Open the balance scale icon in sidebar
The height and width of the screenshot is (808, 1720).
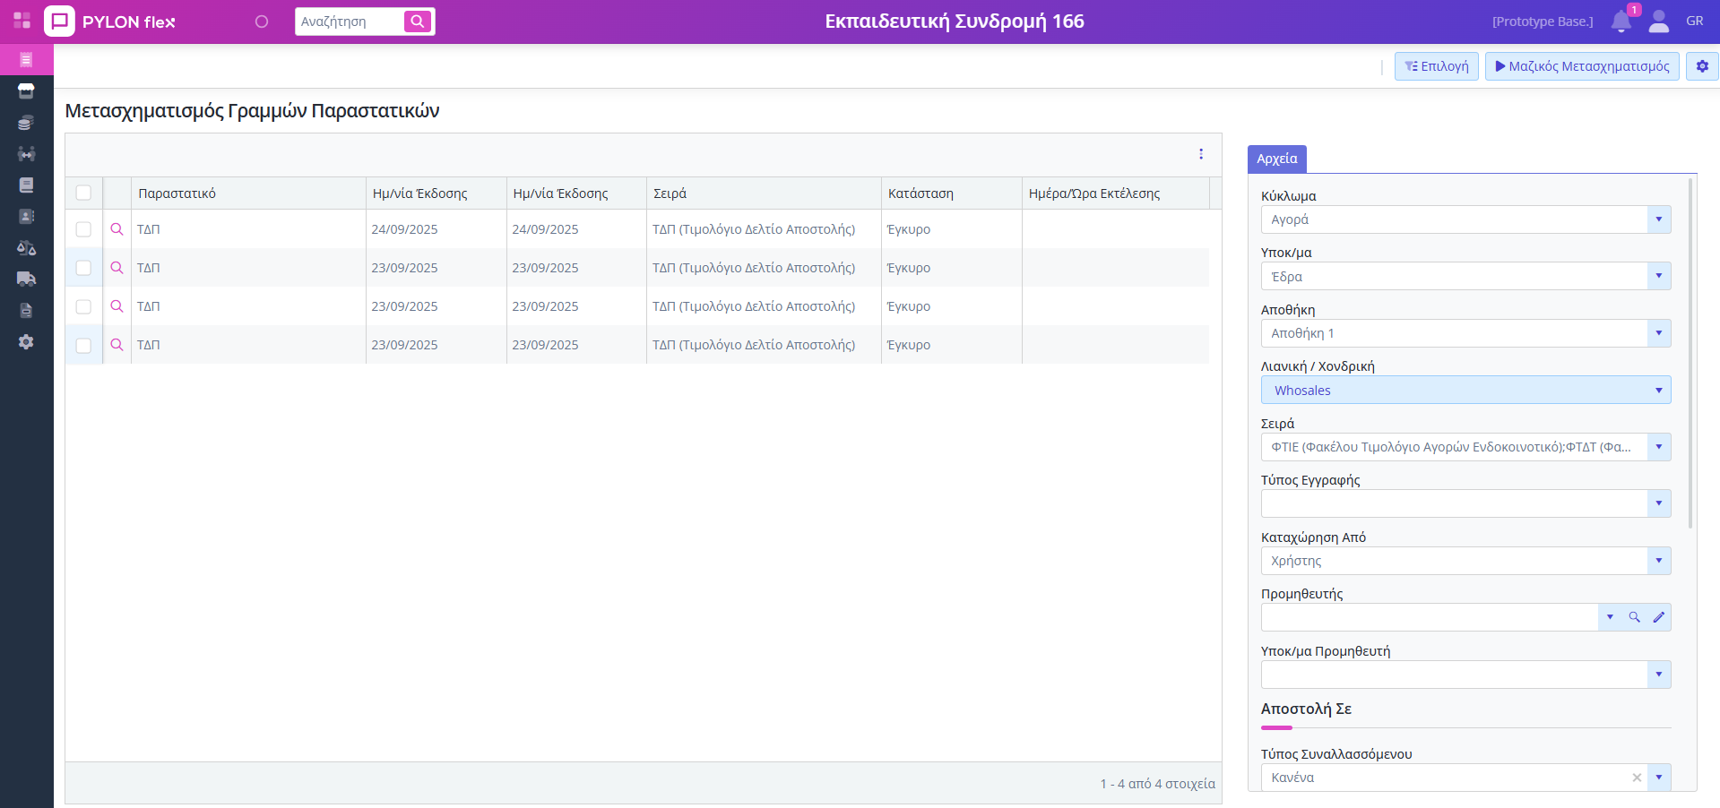(x=26, y=248)
